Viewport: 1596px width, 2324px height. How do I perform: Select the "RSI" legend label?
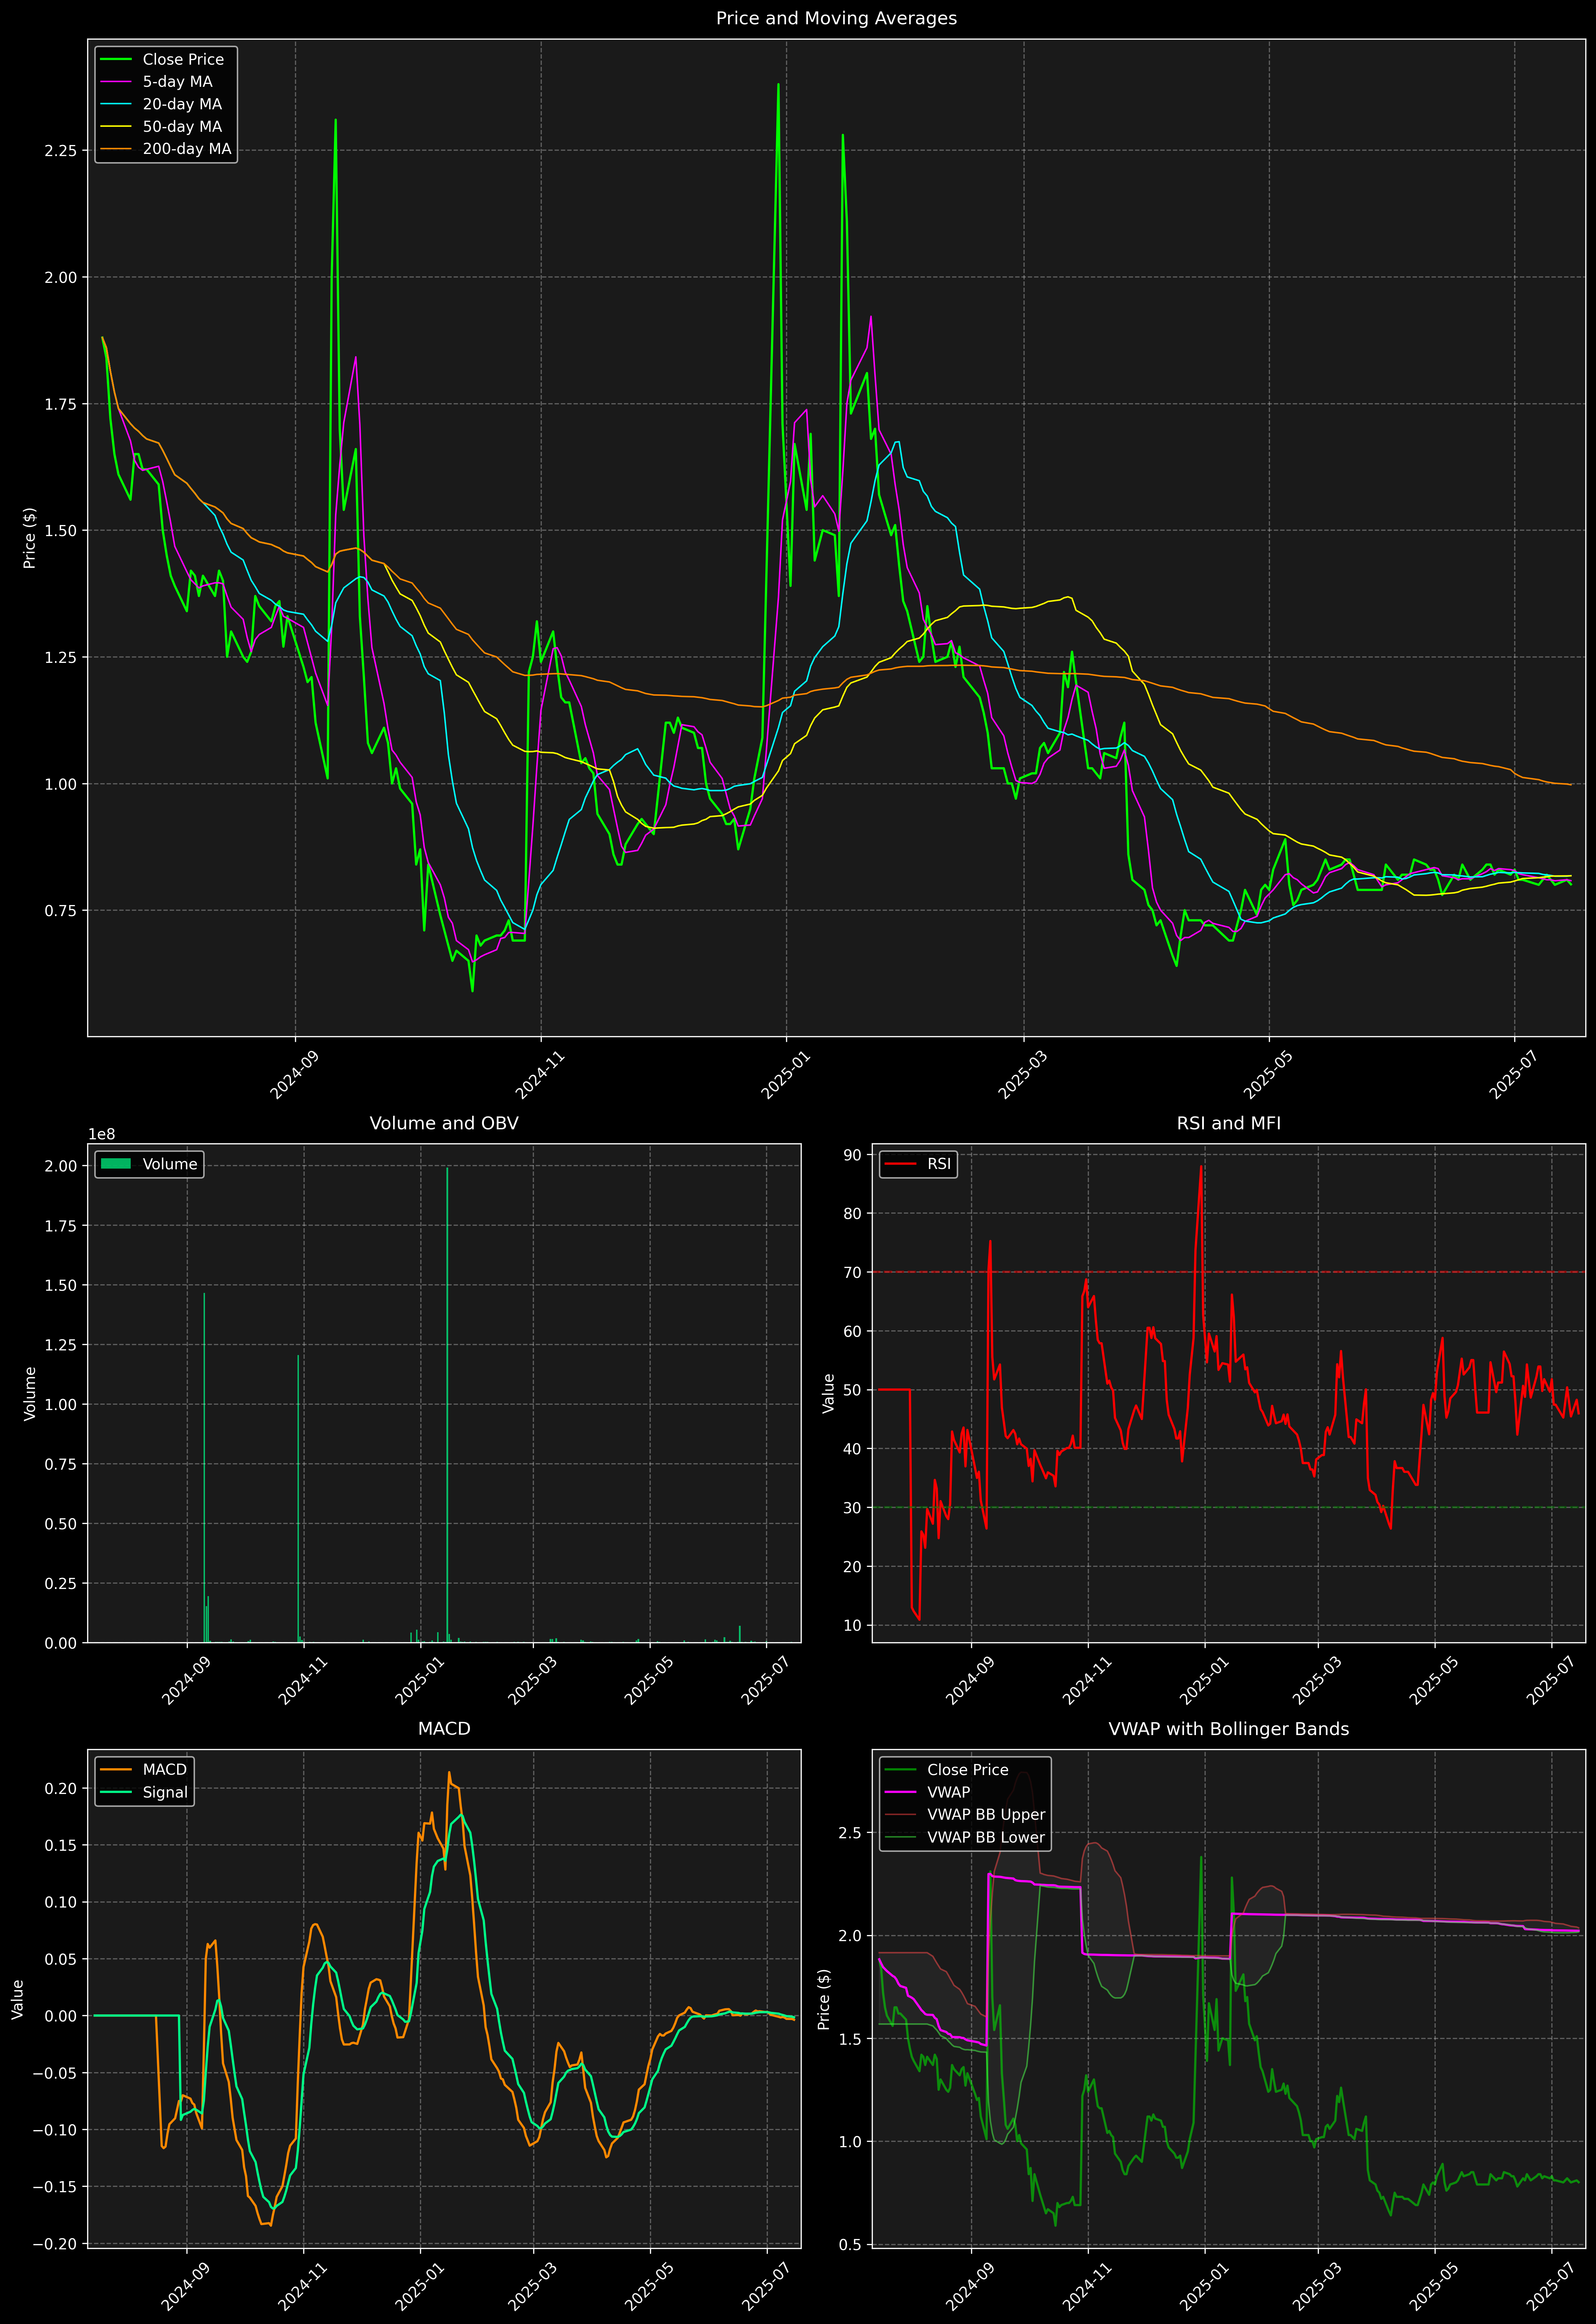[x=939, y=1164]
